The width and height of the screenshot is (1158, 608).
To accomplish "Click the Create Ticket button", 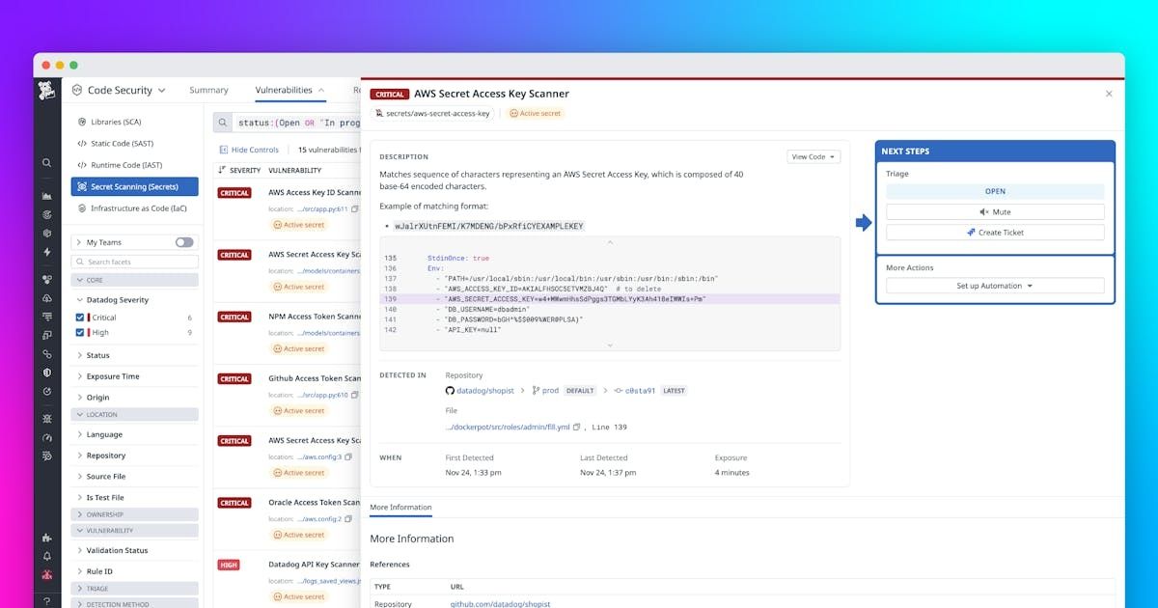I will [995, 233].
